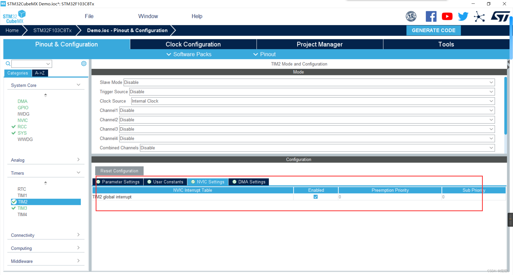Switch to Parameter Settings tab

(x=118, y=182)
